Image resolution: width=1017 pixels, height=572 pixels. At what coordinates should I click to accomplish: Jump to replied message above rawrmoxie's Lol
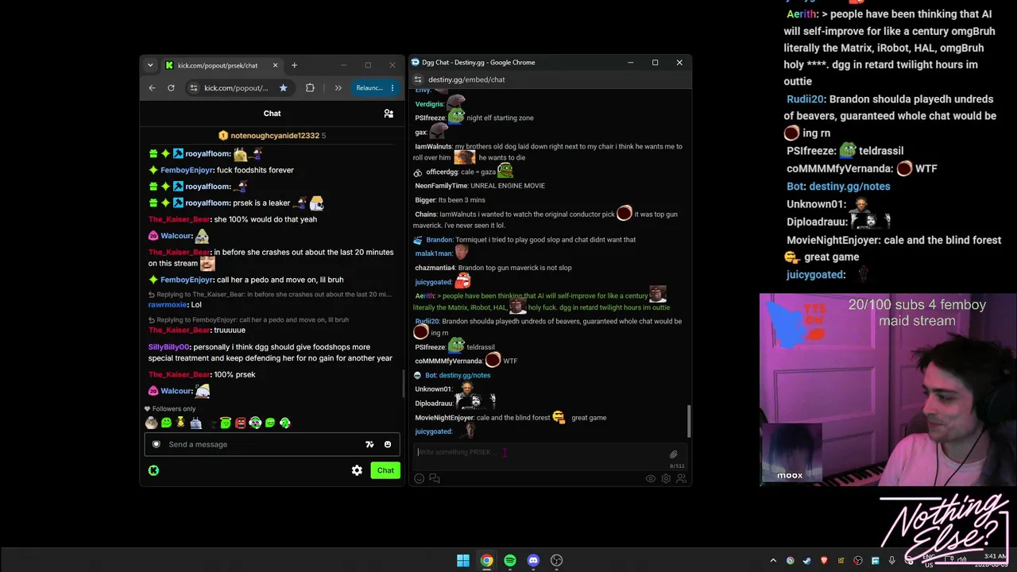coord(270,294)
